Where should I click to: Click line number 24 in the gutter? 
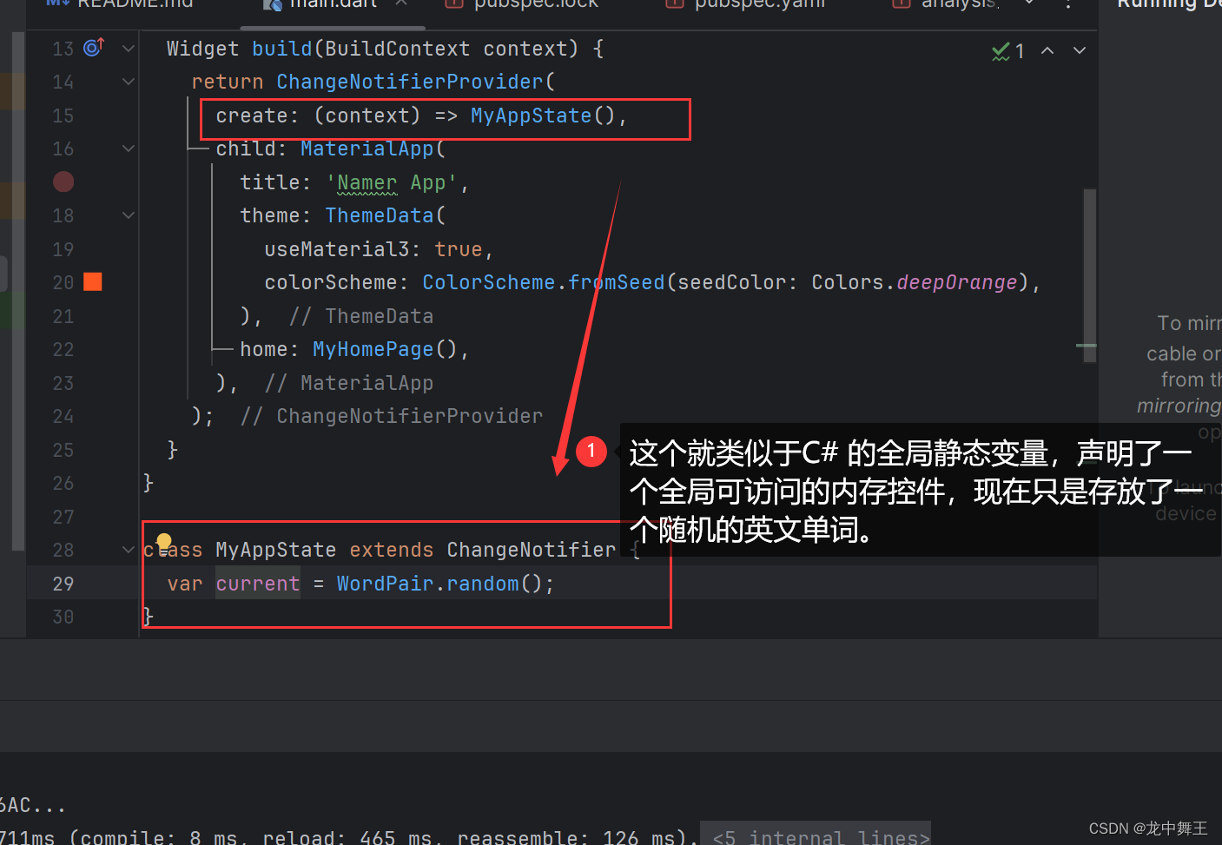tap(63, 416)
